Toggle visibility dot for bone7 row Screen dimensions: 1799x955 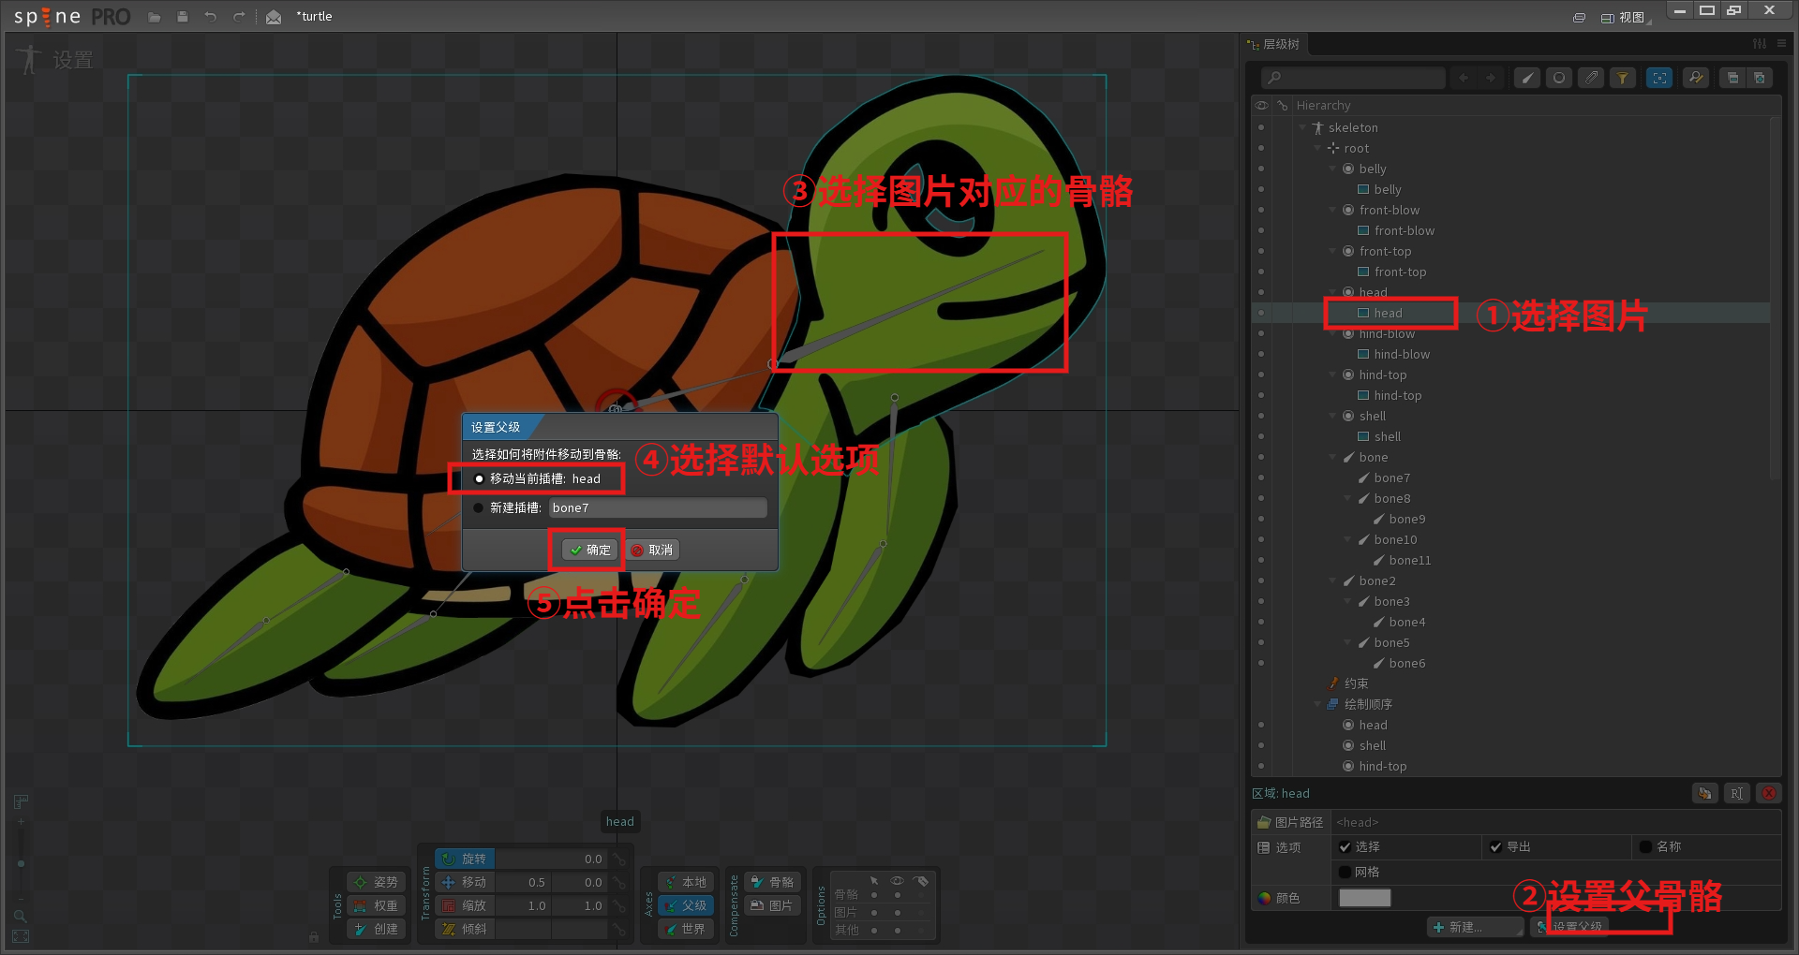coord(1261,477)
